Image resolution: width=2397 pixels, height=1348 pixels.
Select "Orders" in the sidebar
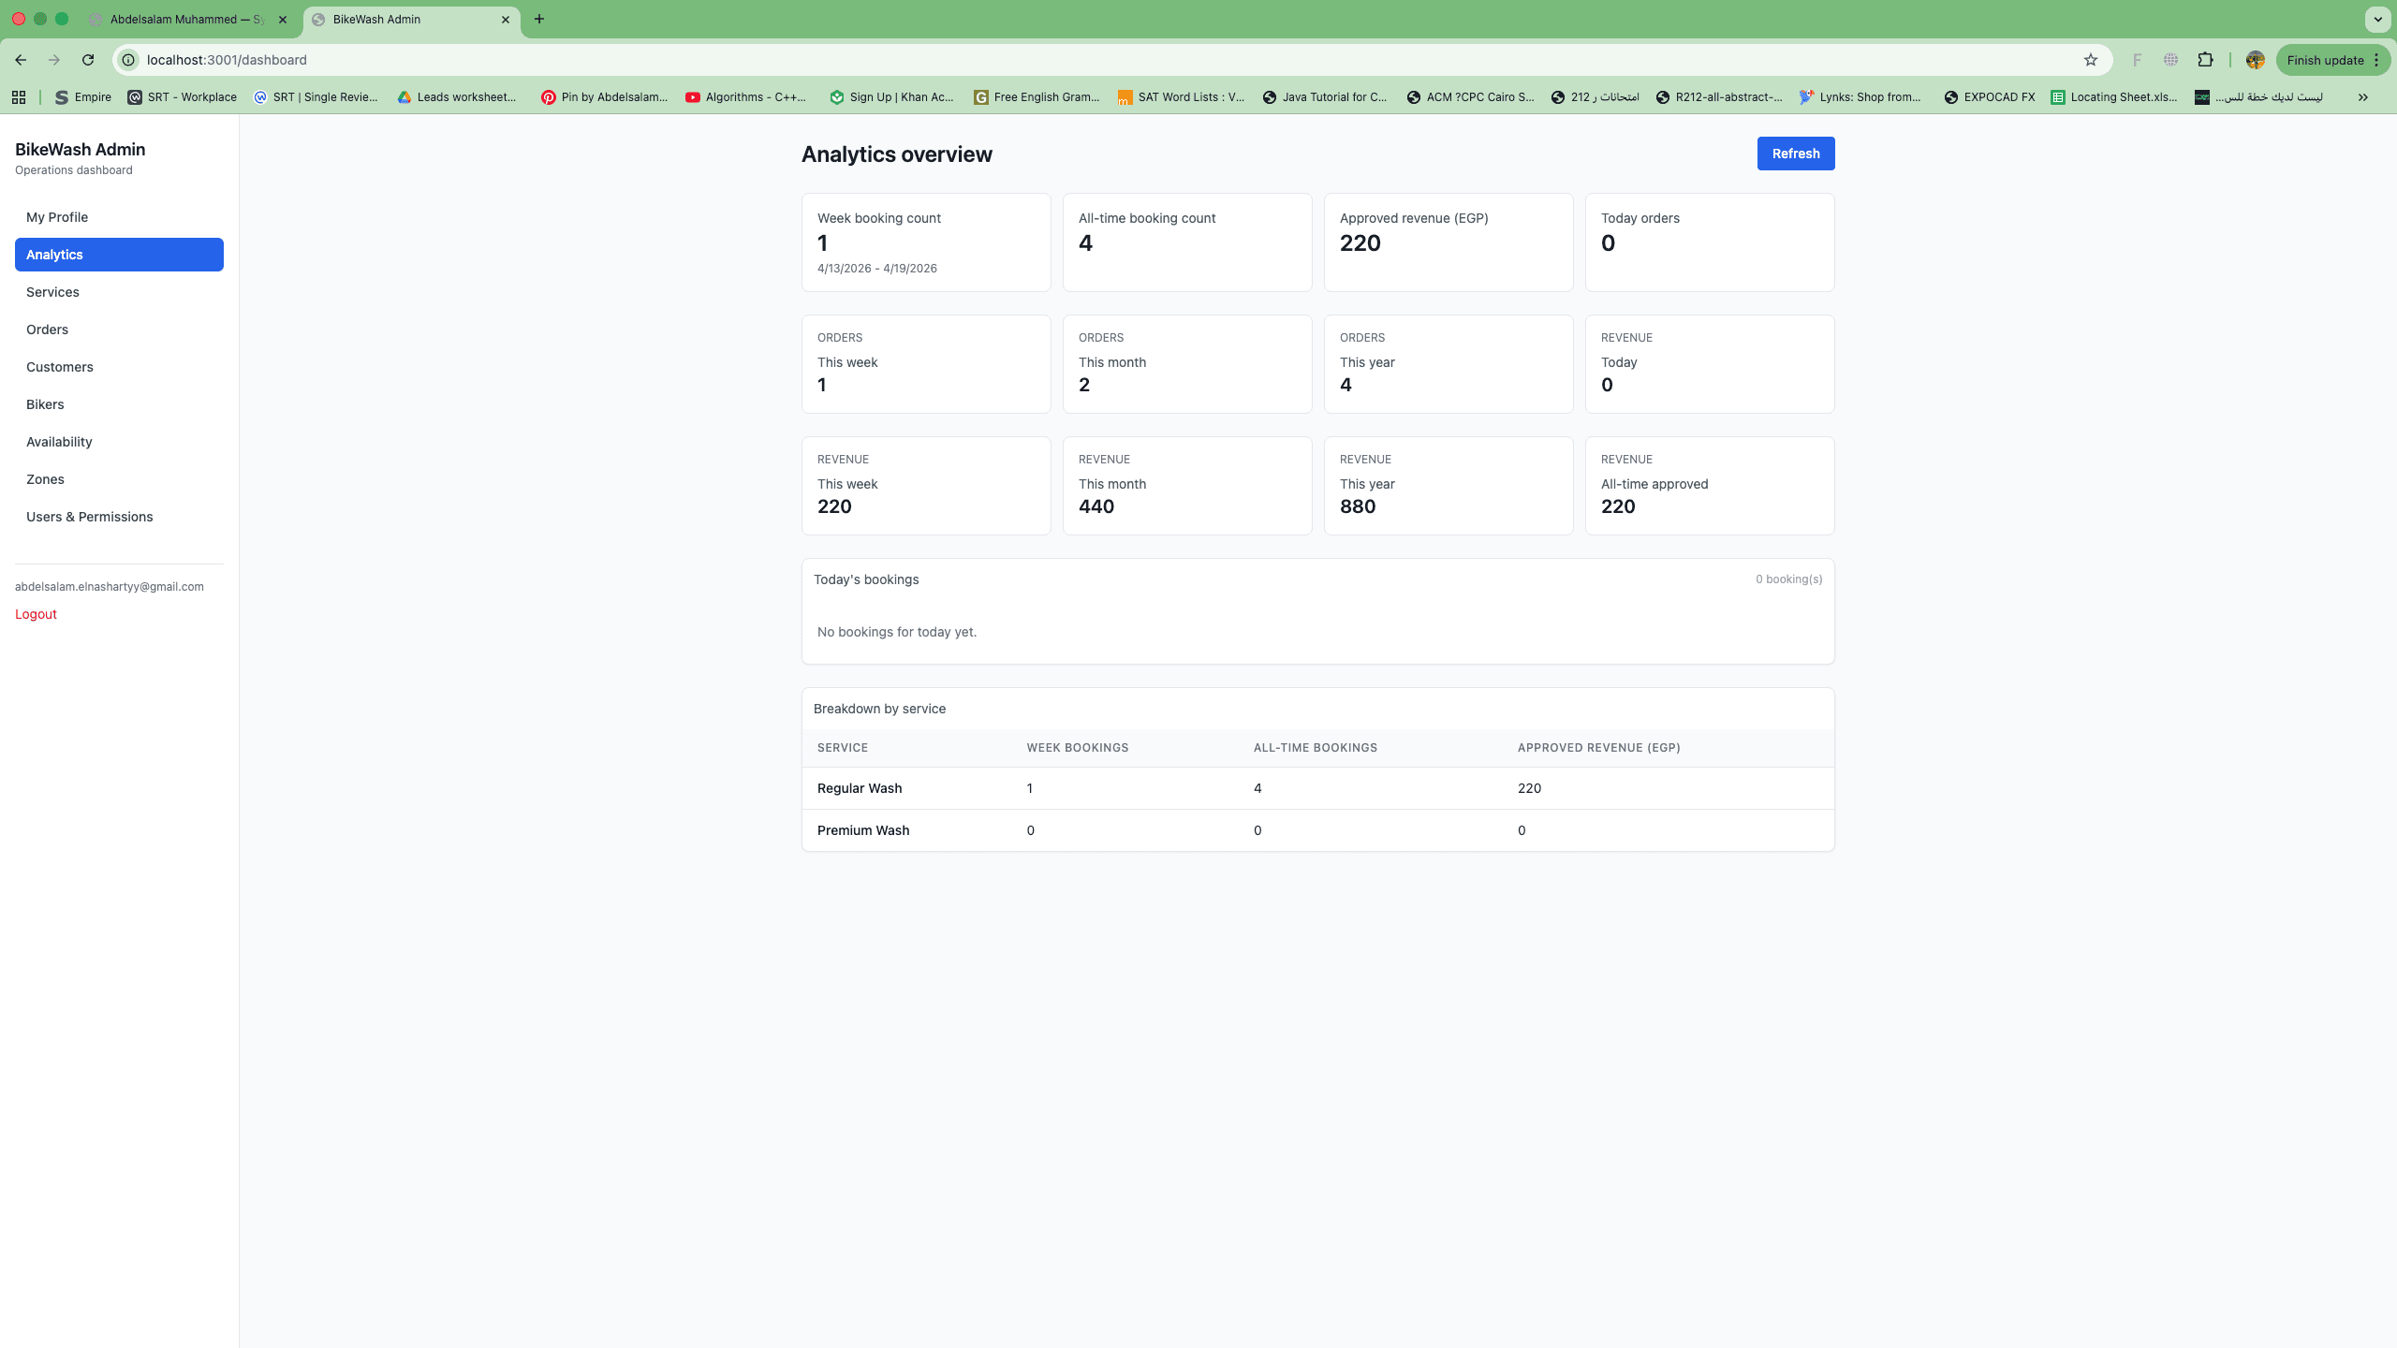click(48, 329)
